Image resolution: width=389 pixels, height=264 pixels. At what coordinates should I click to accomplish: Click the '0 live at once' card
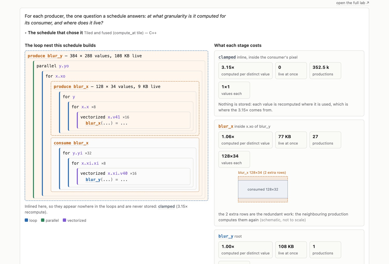click(x=291, y=71)
